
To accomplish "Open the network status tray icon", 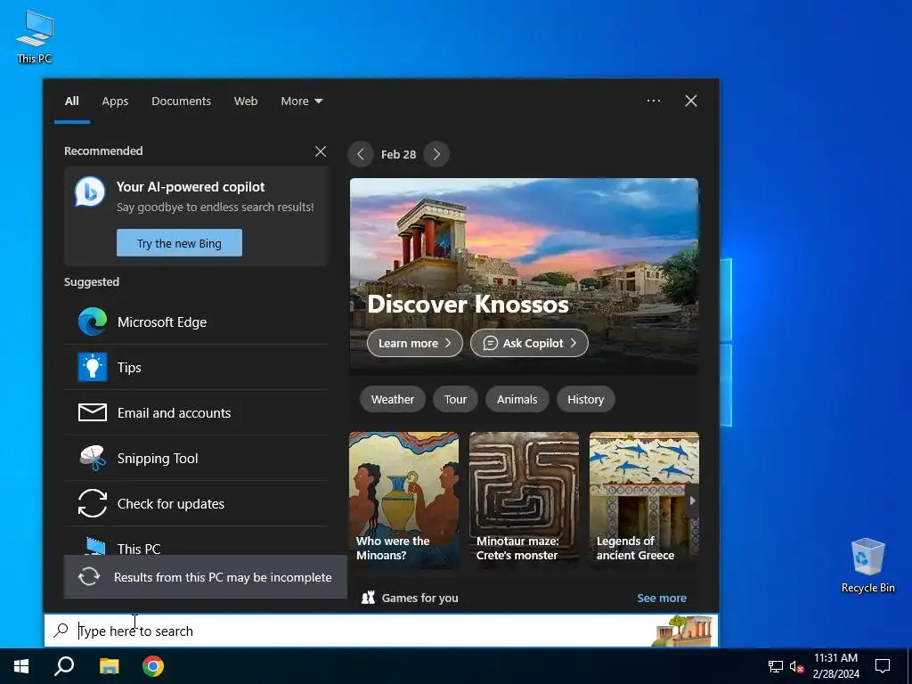I will 776,666.
